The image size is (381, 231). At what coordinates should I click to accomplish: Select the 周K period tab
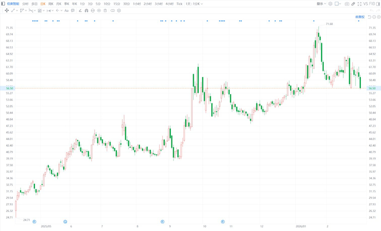[51, 4]
